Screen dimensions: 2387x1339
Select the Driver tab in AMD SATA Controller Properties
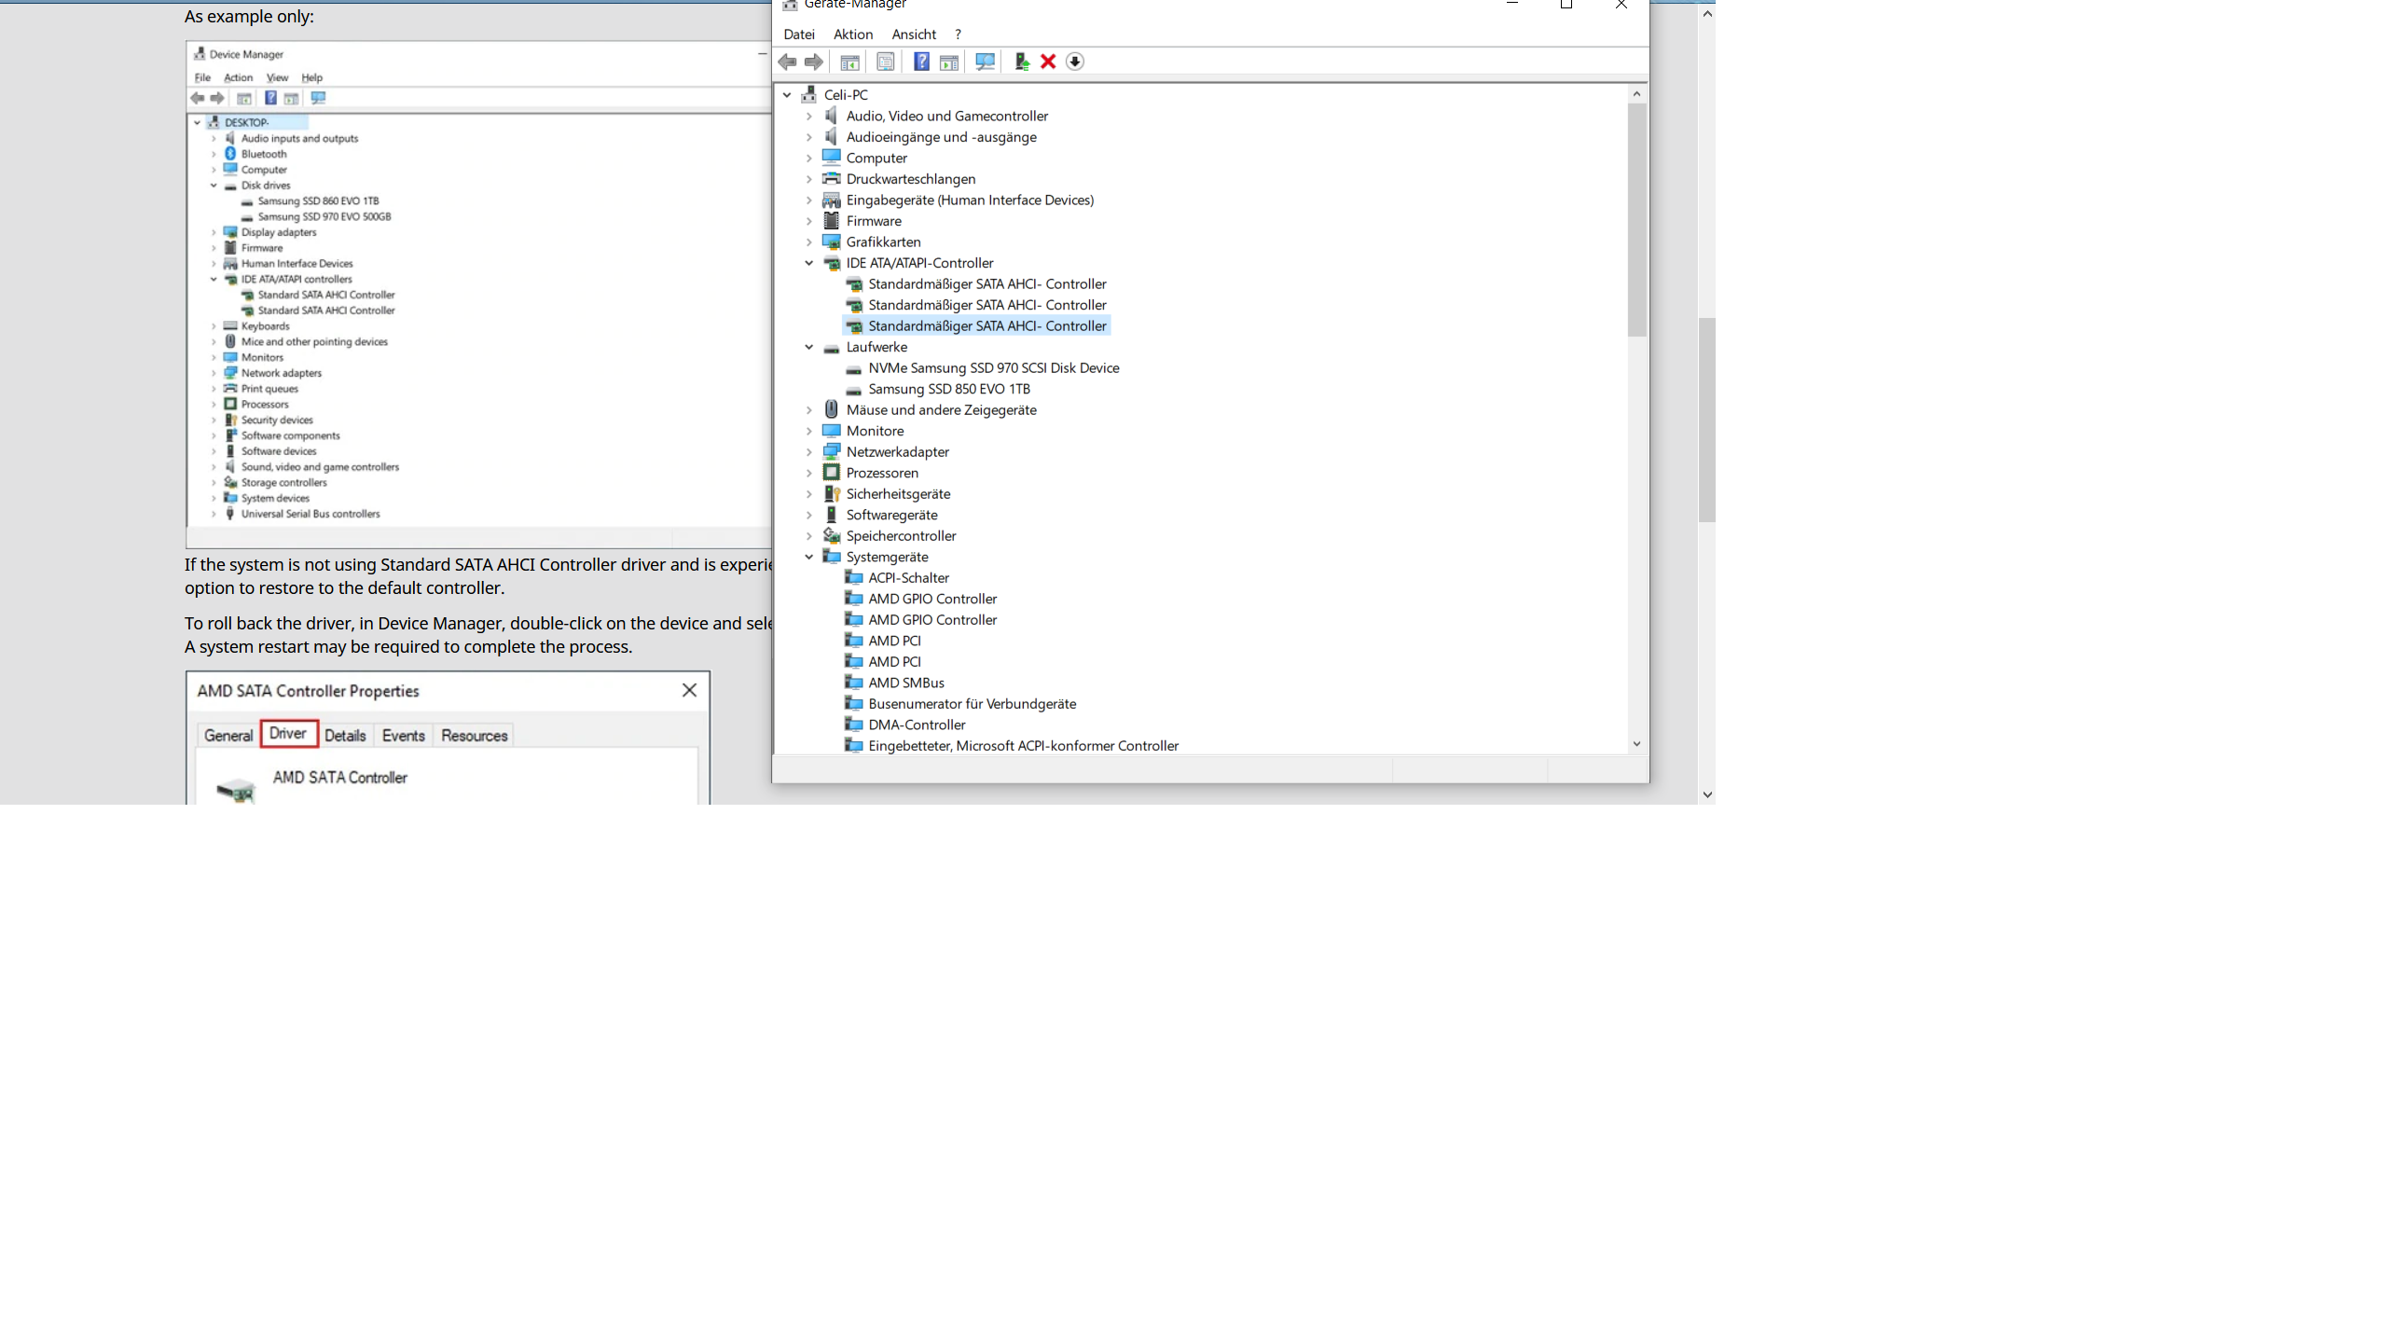[x=287, y=733]
